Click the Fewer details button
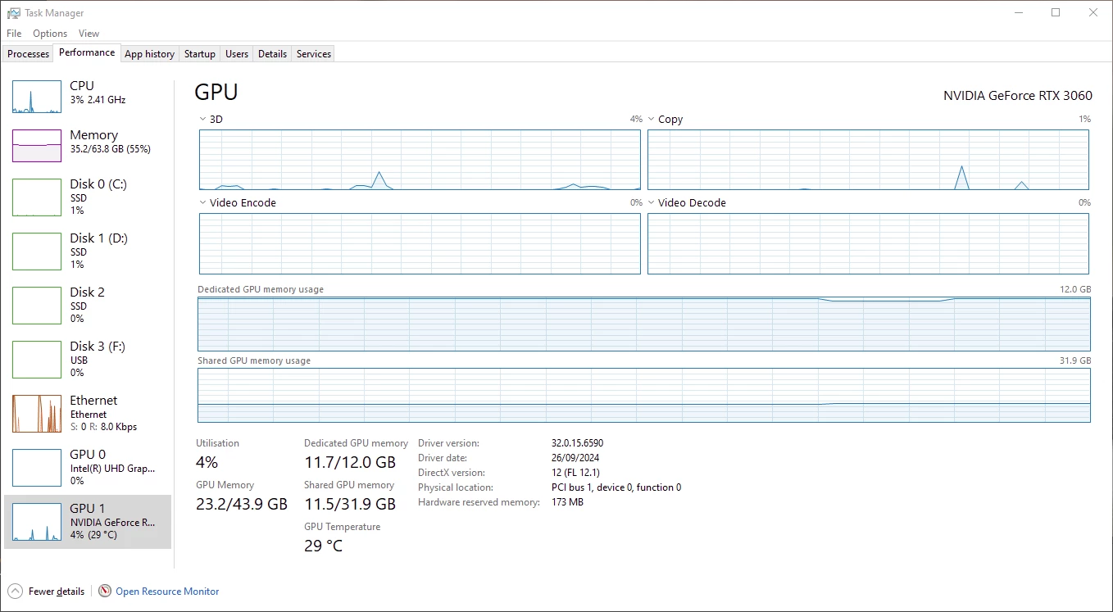Image resolution: width=1113 pixels, height=612 pixels. pyautogui.click(x=47, y=591)
